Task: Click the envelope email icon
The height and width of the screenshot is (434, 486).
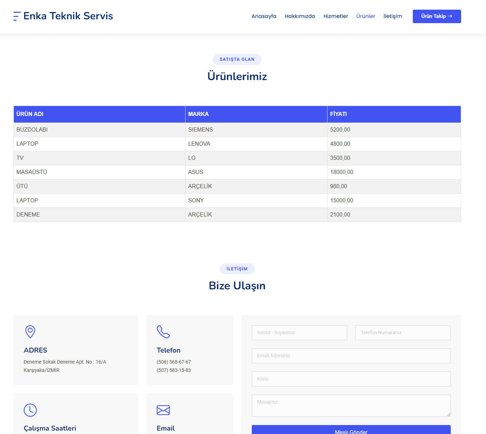Action: tap(163, 410)
